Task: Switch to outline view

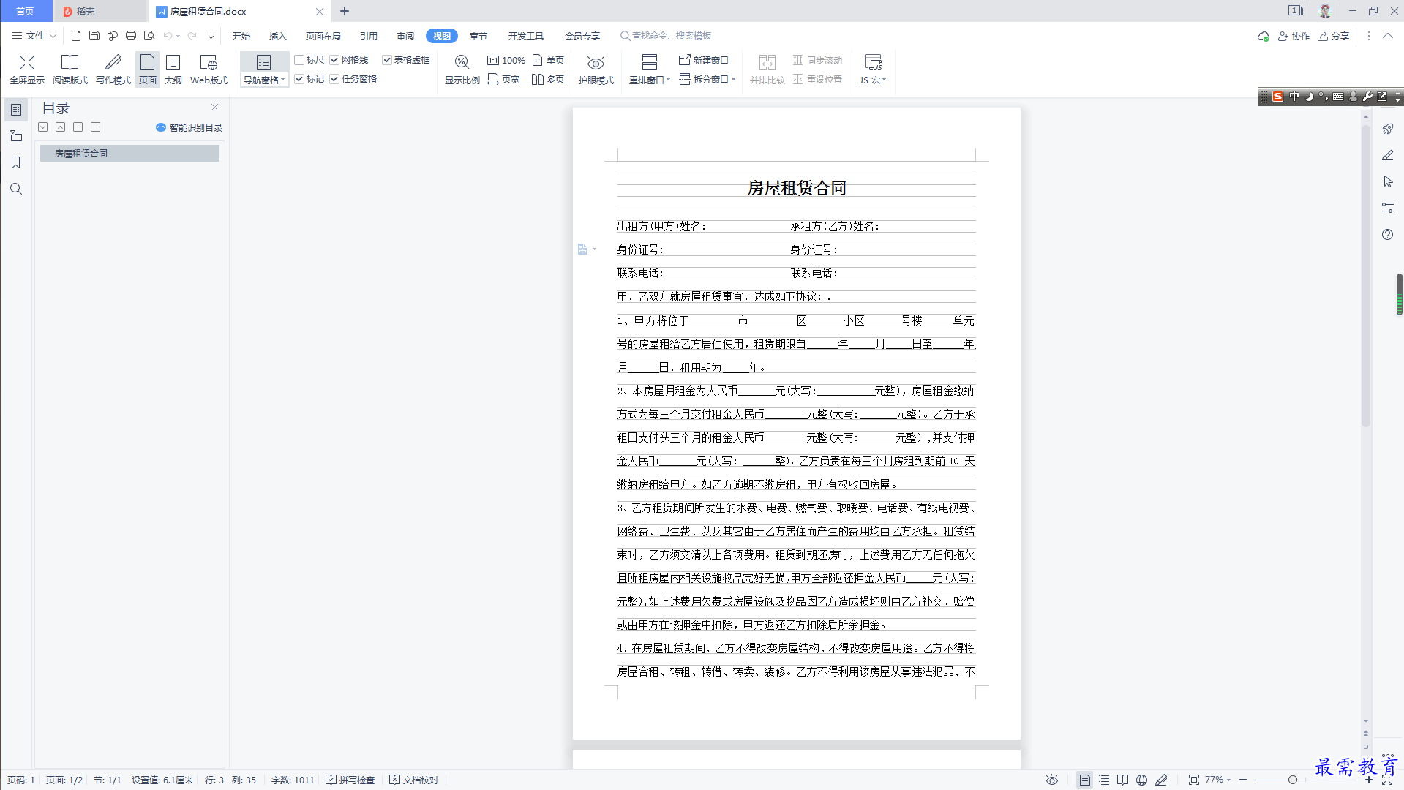Action: click(173, 69)
